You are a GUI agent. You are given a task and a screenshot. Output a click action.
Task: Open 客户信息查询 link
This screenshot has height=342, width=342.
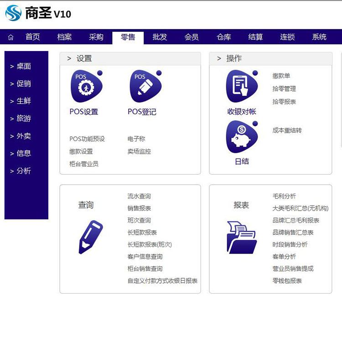pos(145,256)
